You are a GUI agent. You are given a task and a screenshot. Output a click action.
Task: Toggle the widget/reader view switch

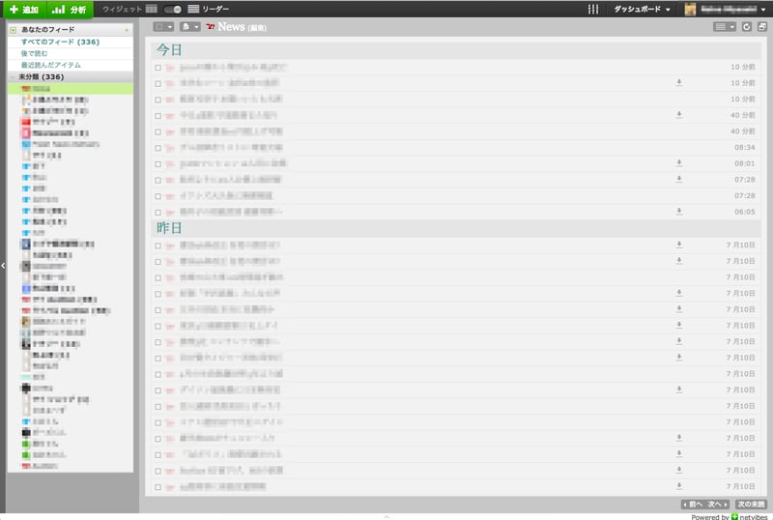[x=173, y=9]
